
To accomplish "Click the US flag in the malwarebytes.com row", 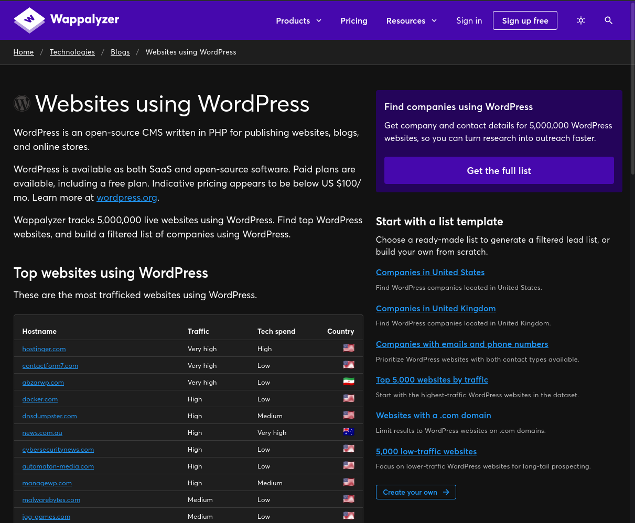I will point(349,499).
